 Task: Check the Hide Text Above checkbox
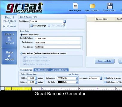point(106,78)
